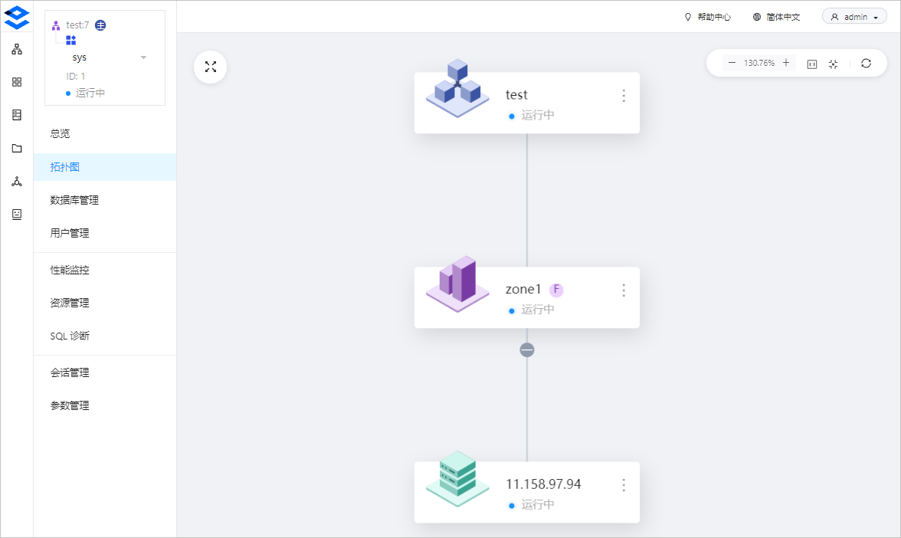The width and height of the screenshot is (901, 538).
Task: Open the folder icon in left sidebar
Action: pos(17,149)
